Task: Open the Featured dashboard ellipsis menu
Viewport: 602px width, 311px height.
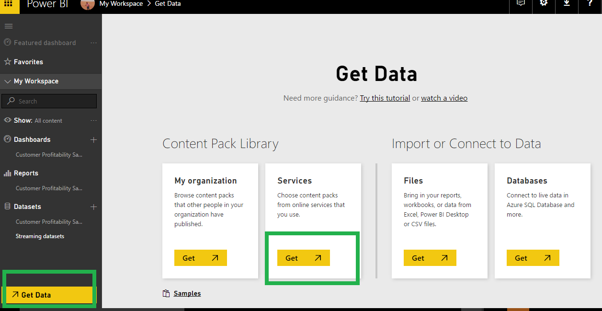Action: 93,43
